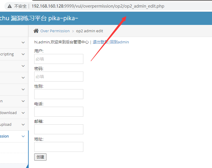The width and height of the screenshot is (212, 168).
Task: Focus the 用户 username input field
Action: (59, 59)
